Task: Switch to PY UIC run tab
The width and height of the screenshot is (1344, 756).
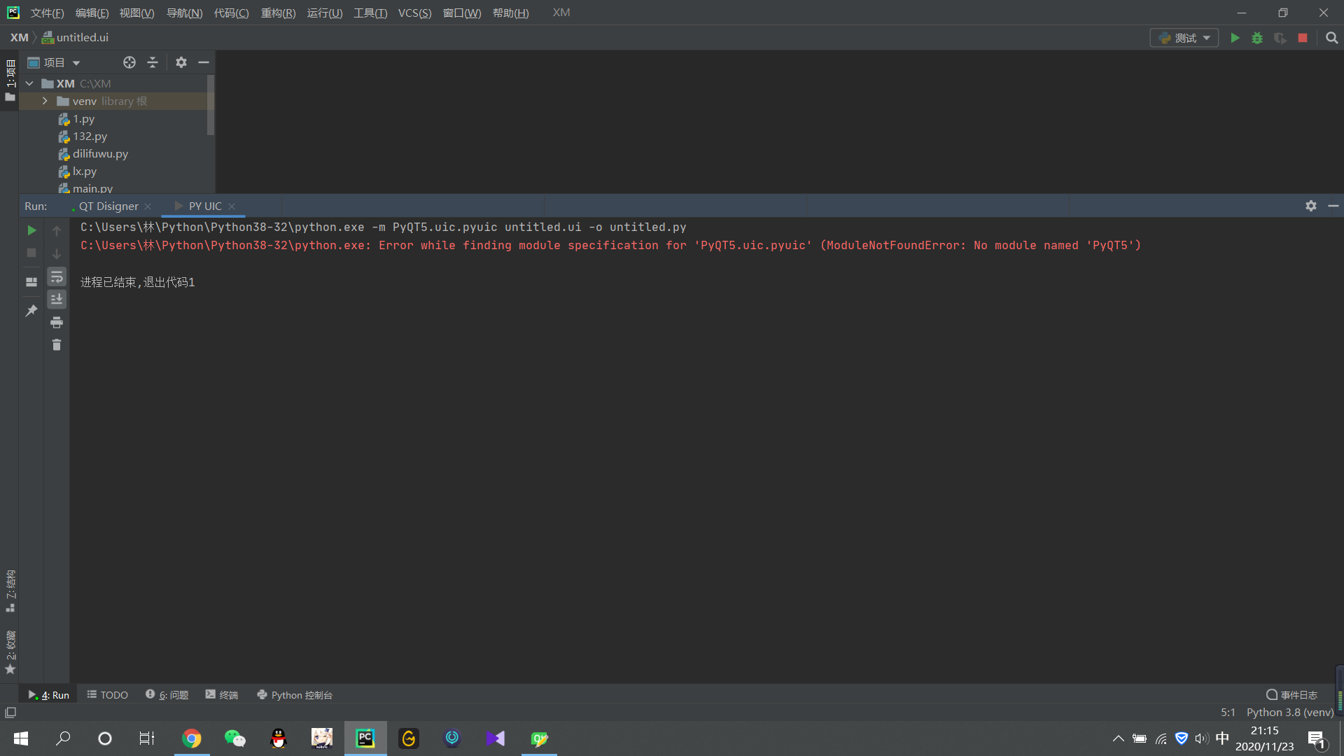Action: 204,206
